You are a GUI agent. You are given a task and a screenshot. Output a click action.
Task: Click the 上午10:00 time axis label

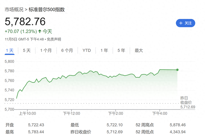pyautogui.click(x=27, y=113)
